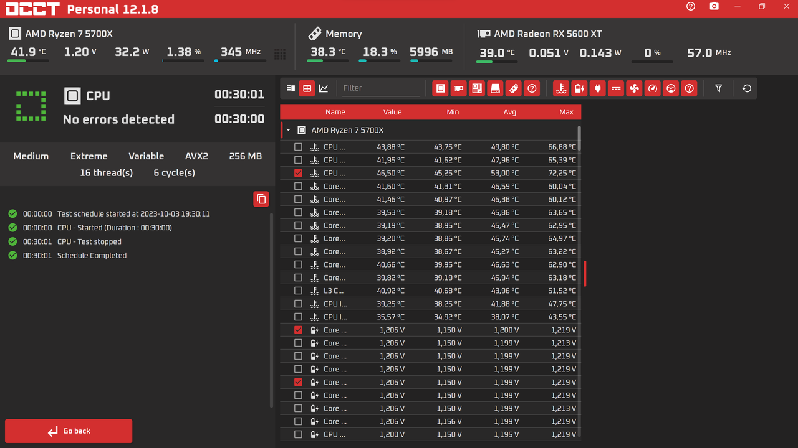Image resolution: width=798 pixels, height=448 pixels.
Task: Select the 'Schedule Completed' log entry
Action: tap(67, 255)
